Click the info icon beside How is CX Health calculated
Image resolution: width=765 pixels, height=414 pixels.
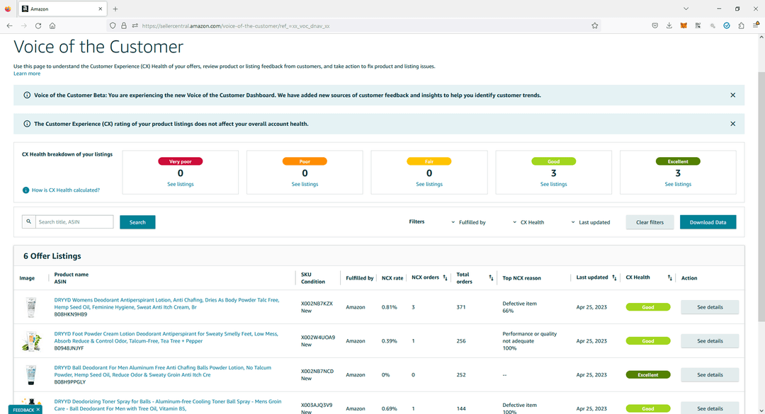[x=26, y=190]
